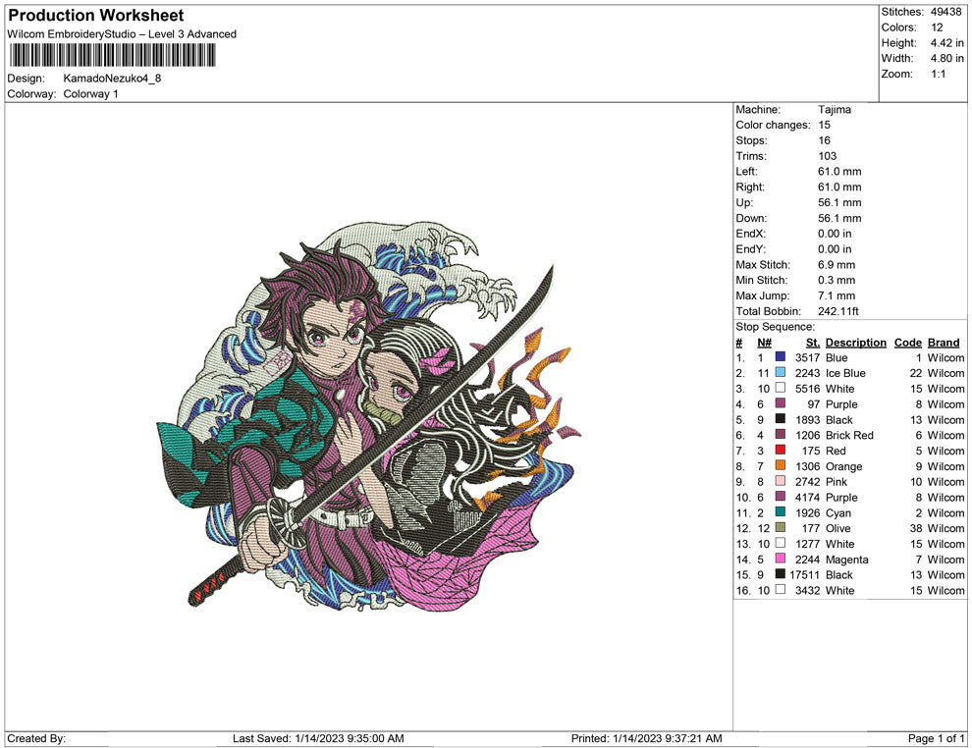This screenshot has height=748, width=972.
Task: Click 'Wilcom EmbroideryStudio – Level 3 Advanced' subtitle
Action: [x=122, y=34]
